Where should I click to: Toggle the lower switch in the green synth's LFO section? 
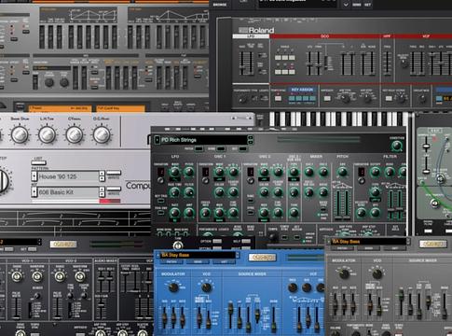(160, 213)
